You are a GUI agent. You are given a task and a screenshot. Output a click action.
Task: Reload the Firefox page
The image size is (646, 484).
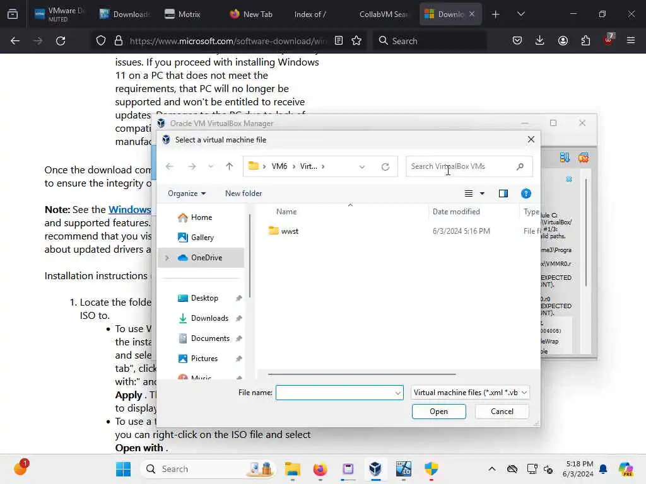(61, 41)
